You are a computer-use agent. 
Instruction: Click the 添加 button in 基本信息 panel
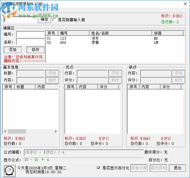pos(52,73)
